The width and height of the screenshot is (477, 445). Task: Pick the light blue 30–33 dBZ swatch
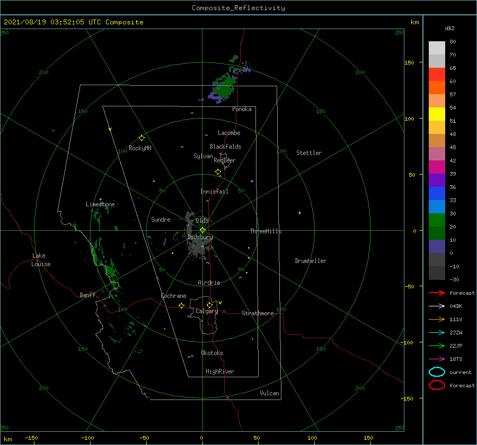(437, 206)
